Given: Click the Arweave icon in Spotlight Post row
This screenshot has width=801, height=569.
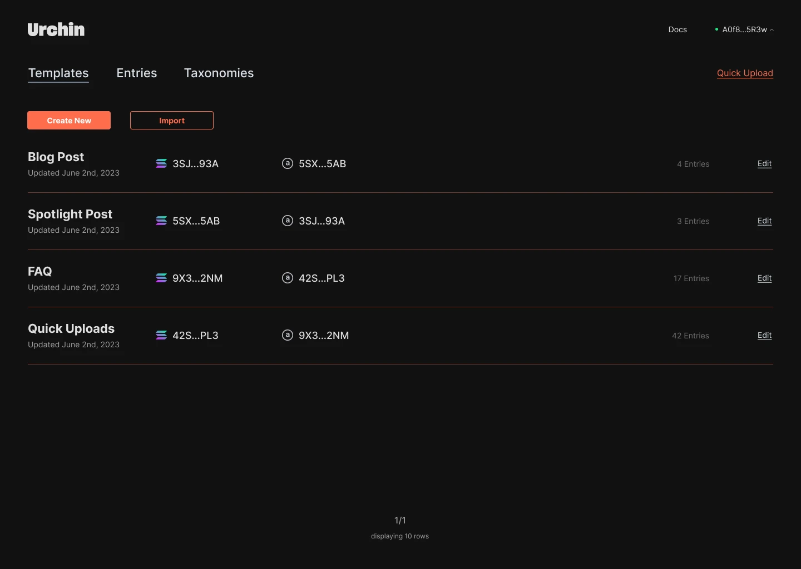Looking at the screenshot, I should [x=287, y=221].
